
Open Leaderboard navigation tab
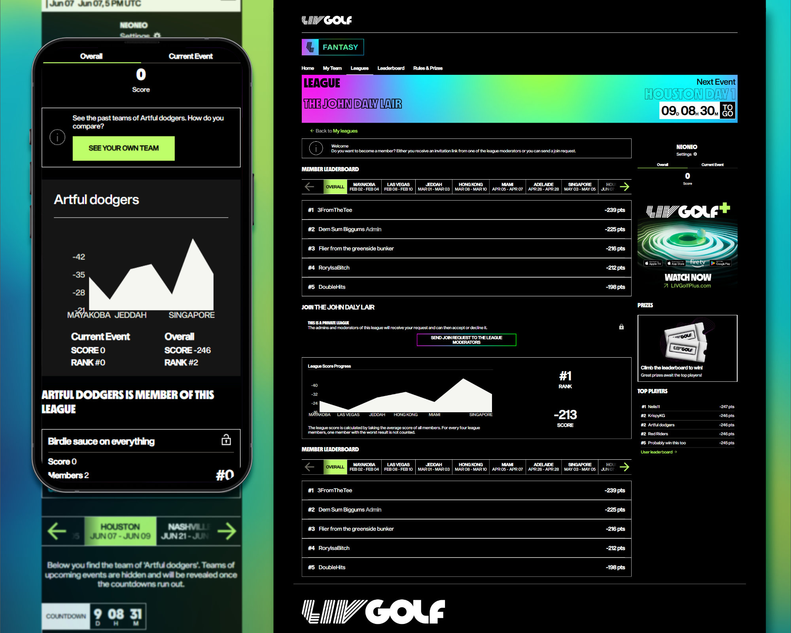[391, 68]
